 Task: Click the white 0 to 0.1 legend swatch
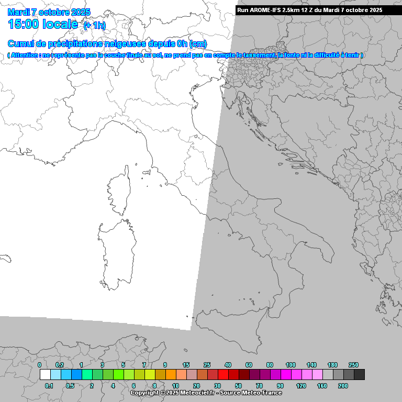pyautogui.click(x=45, y=374)
